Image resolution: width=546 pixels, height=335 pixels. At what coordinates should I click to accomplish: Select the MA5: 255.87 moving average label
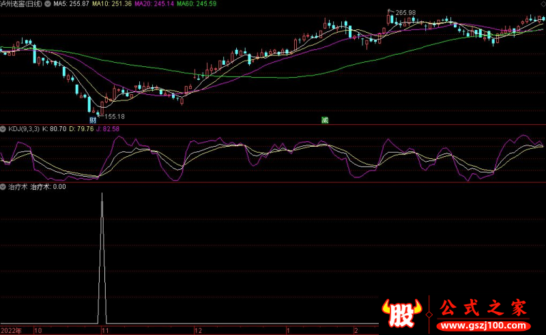tap(72, 4)
